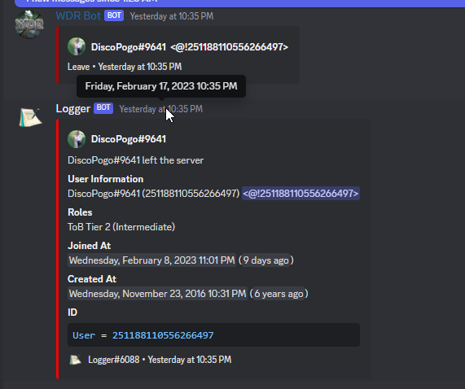Image resolution: width=465 pixels, height=389 pixels.
Task: Open the highlighted user mention in User Information
Action: (x=300, y=194)
